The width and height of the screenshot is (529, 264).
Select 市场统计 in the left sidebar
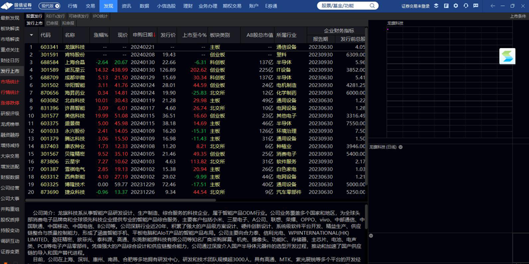point(10,81)
